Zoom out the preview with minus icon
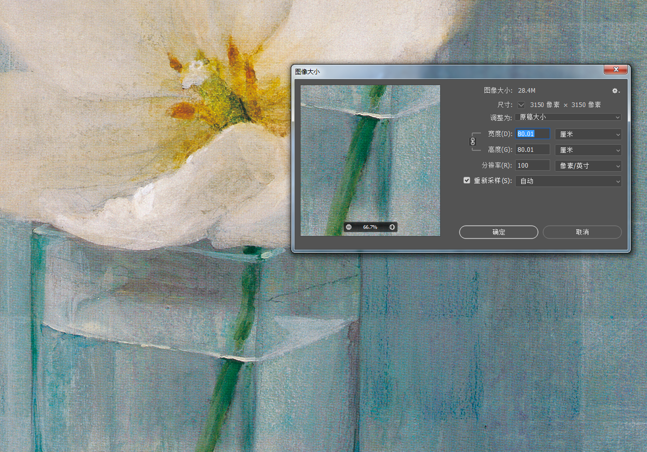647x452 pixels. click(348, 227)
